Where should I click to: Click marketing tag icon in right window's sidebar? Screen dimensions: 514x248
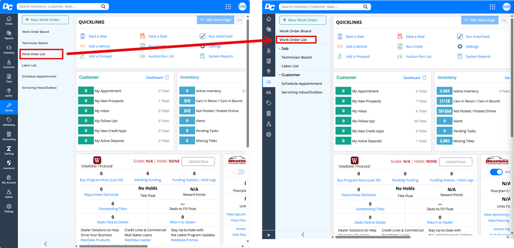[268, 103]
